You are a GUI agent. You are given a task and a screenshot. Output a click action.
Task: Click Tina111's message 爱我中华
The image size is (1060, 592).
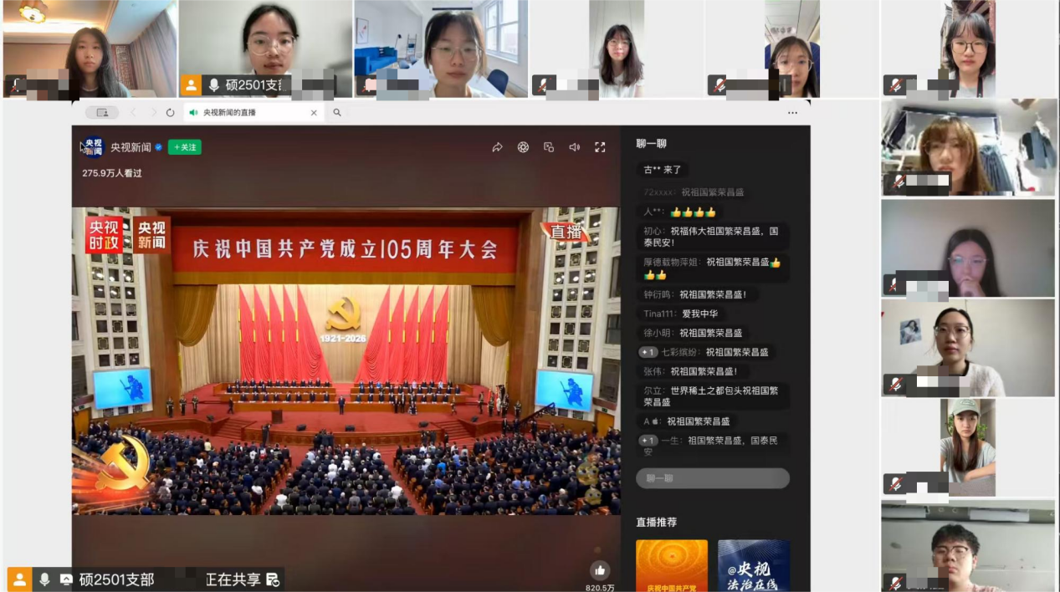(x=680, y=314)
